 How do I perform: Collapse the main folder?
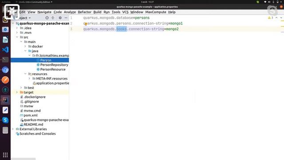point(21,42)
